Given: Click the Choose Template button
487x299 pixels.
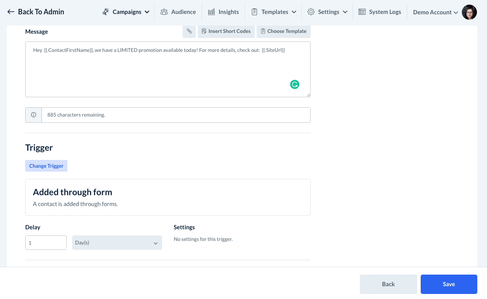Looking at the screenshot, I should click(283, 31).
